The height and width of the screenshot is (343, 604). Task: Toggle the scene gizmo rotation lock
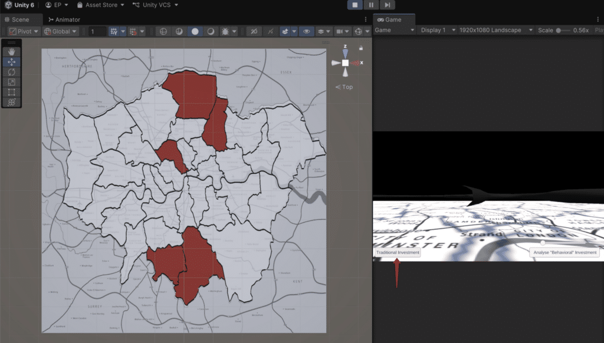pyautogui.click(x=361, y=48)
